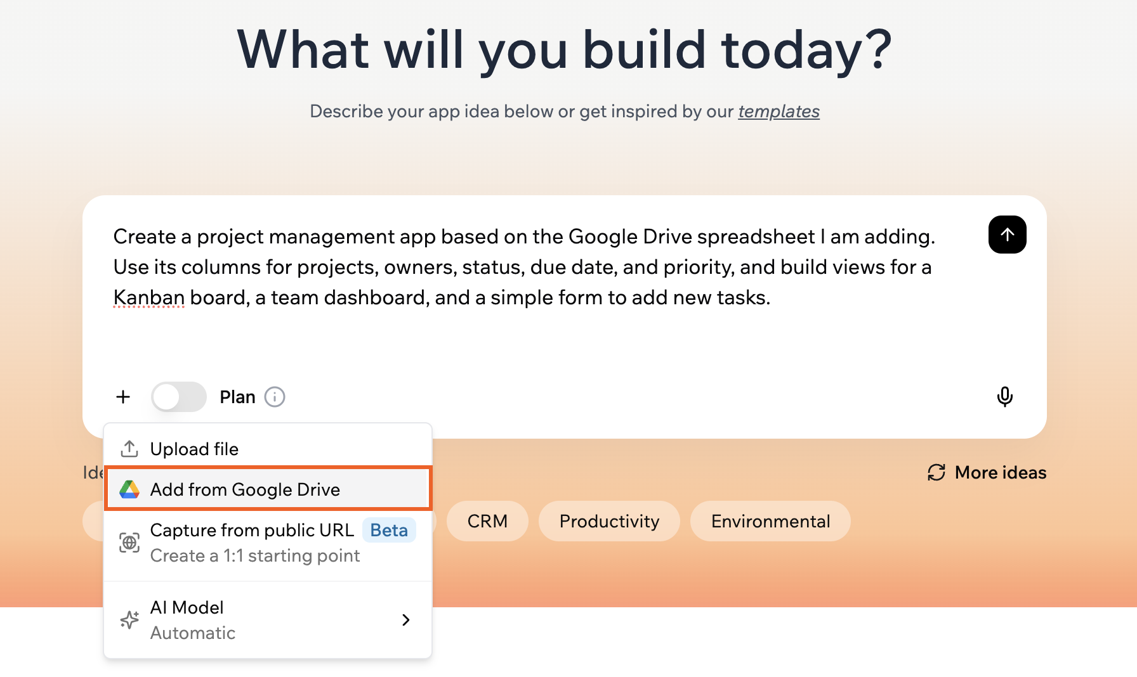The width and height of the screenshot is (1137, 677).
Task: Open the templates link
Action: (779, 112)
